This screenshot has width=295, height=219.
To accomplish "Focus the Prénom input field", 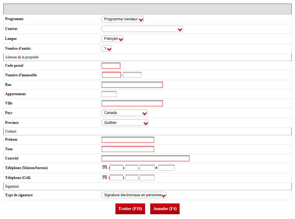I will point(128,140).
